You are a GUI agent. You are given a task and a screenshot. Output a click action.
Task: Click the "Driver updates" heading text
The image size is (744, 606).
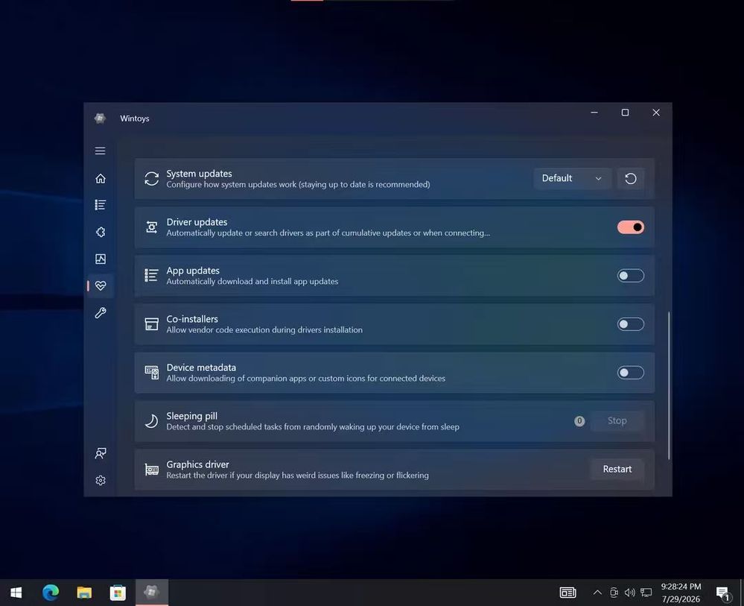coord(197,222)
